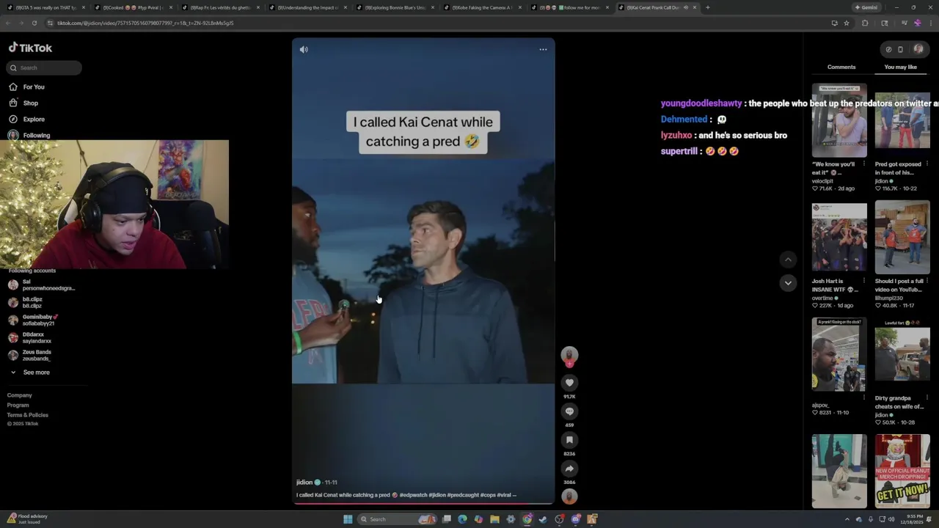The image size is (939, 528).
Task: Open the "Josh Hart is INSANE" video thumbnail
Action: pyautogui.click(x=839, y=238)
